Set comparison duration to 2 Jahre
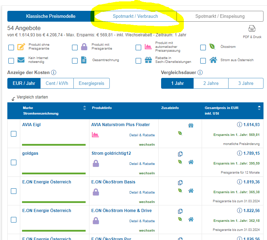The height and width of the screenshot is (240, 267). coord(211,83)
